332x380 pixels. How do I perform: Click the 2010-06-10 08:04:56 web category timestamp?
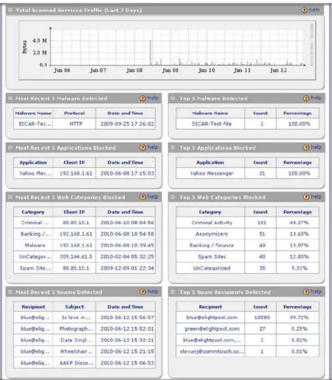coord(127,223)
